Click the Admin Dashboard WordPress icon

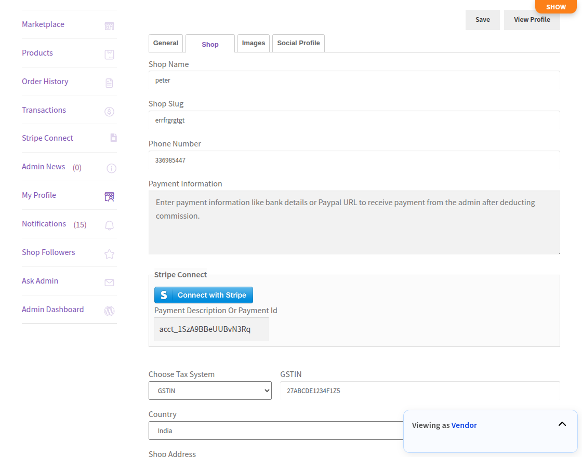click(x=109, y=311)
